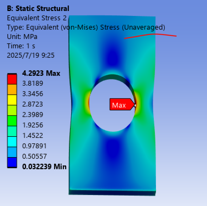Click the '1.9256' legend value

click(33, 125)
